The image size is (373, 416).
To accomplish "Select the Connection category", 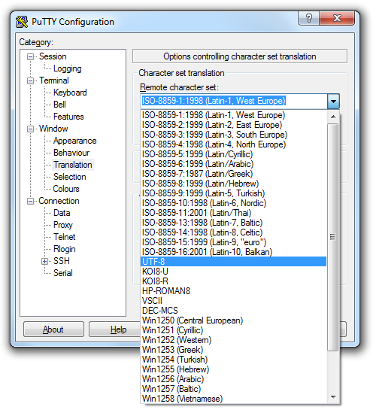I will 59,201.
